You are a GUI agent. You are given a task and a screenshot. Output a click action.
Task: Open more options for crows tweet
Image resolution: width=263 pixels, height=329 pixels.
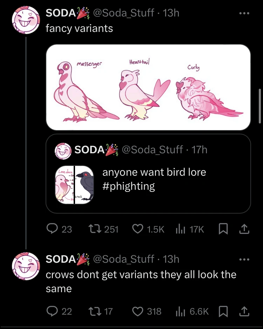pos(244,260)
